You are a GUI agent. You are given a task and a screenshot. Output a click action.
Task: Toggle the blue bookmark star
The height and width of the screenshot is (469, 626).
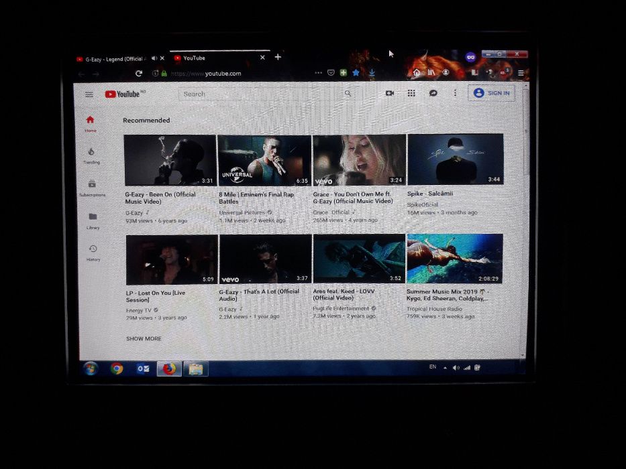tap(356, 72)
